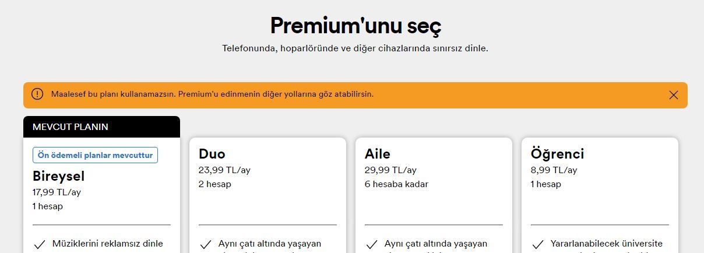The height and width of the screenshot is (253, 704).
Task: Select the Duo plan heading
Action: tap(212, 154)
